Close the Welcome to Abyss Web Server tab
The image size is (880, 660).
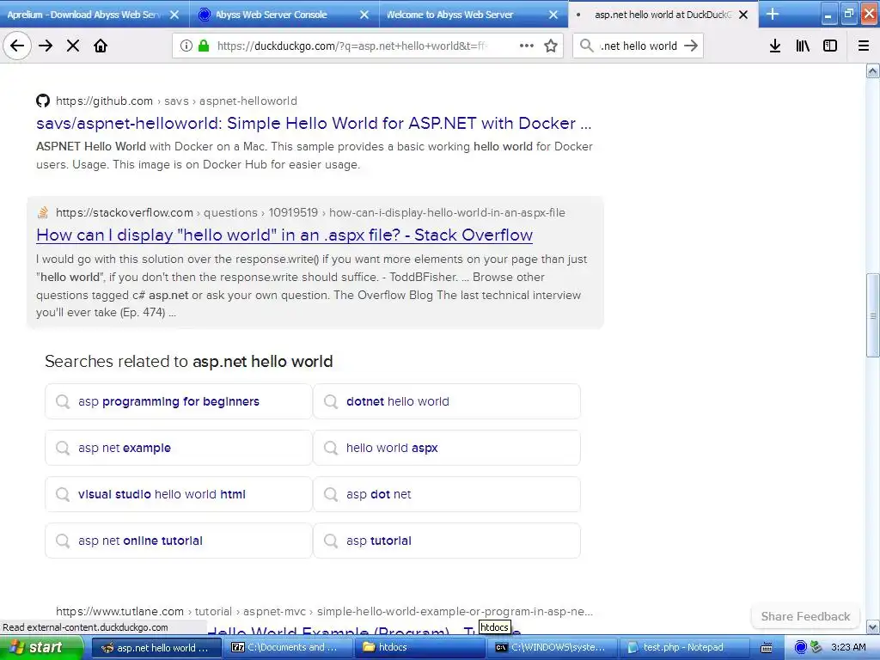coord(553,15)
